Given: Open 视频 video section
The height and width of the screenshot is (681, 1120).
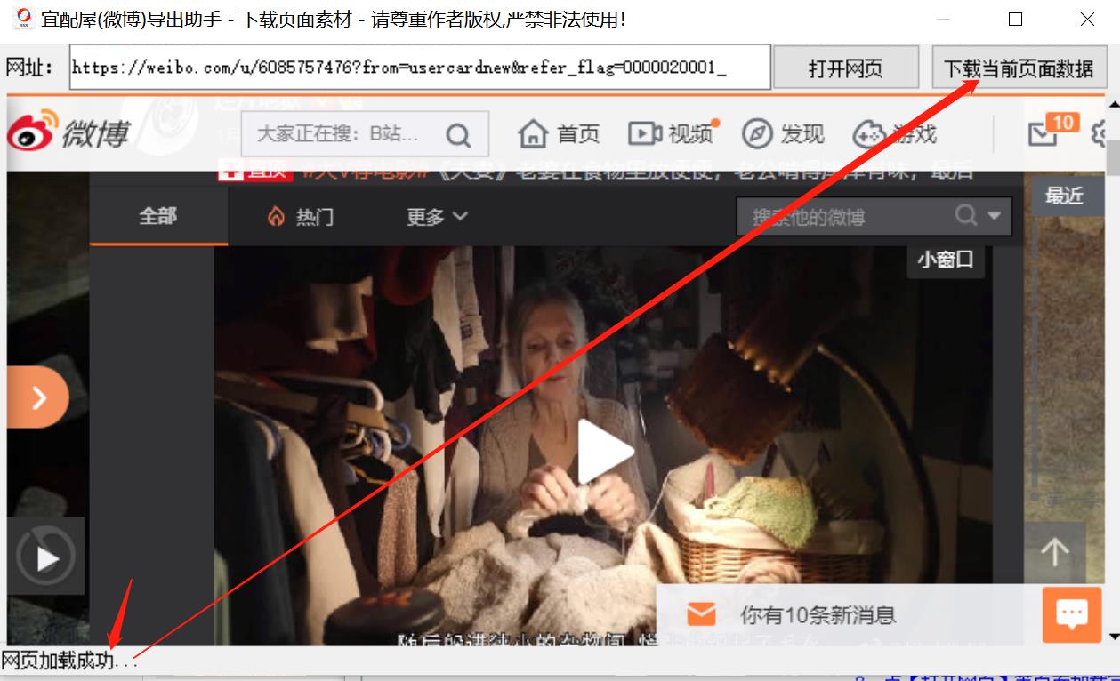Looking at the screenshot, I should 671,134.
